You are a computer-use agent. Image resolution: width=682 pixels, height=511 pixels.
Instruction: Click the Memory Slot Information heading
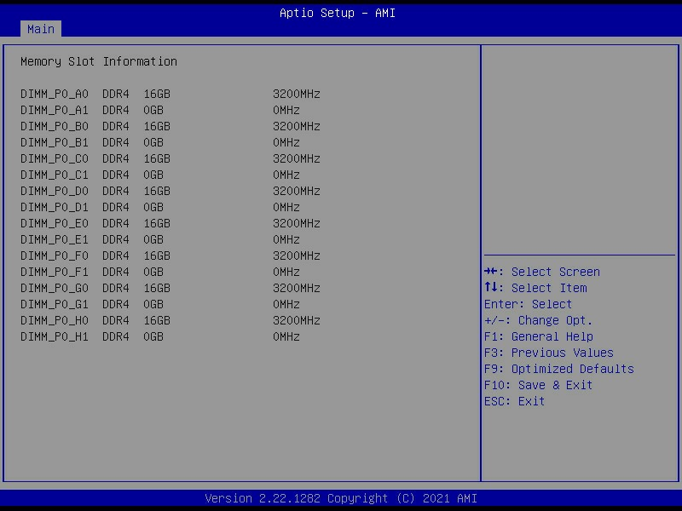(99, 61)
